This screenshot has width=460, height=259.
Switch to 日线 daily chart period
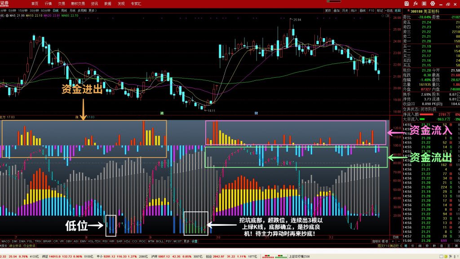55,10
